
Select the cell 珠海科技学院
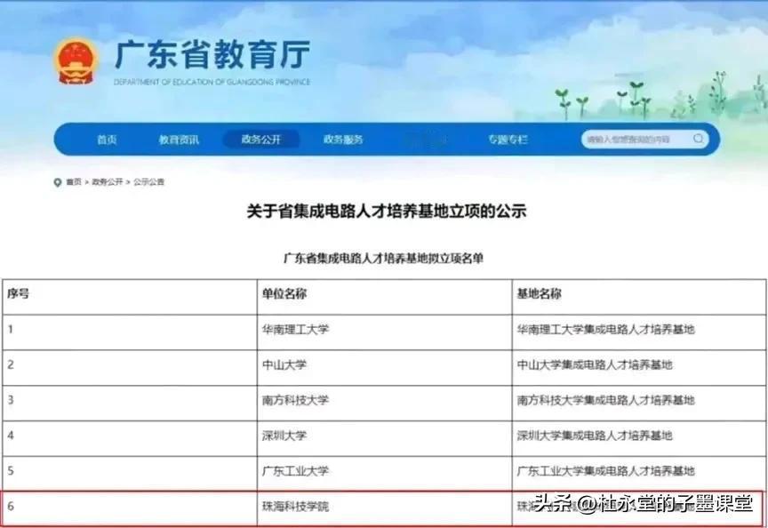385,508
